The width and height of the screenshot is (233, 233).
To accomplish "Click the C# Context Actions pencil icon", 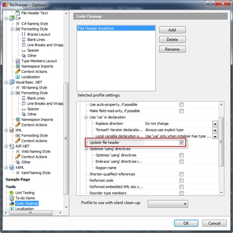I will 18,71.
